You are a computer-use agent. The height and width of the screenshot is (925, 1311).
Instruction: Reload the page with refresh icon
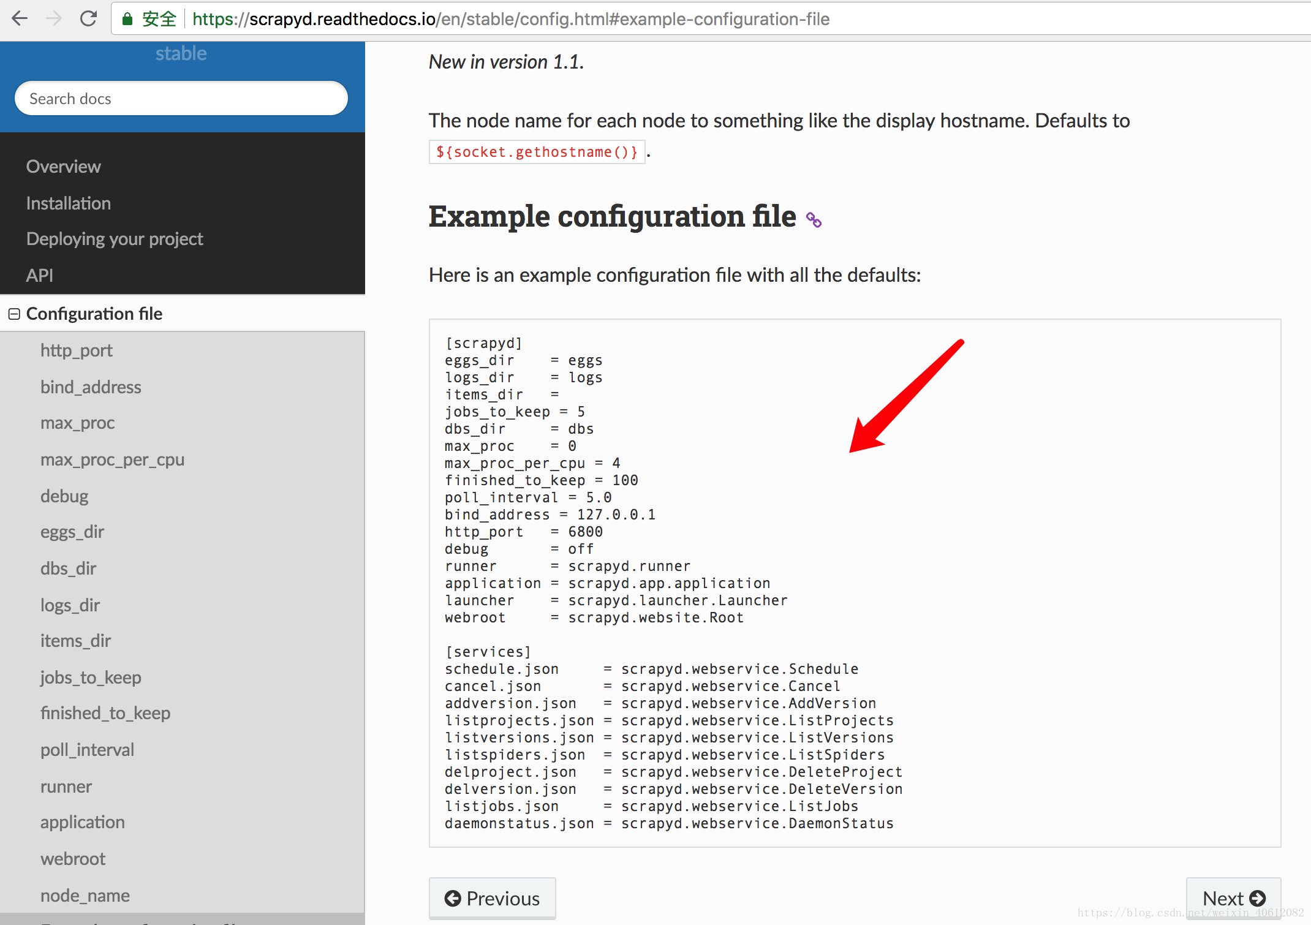pyautogui.click(x=89, y=18)
